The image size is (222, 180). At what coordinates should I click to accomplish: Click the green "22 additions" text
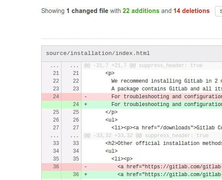click(x=141, y=11)
